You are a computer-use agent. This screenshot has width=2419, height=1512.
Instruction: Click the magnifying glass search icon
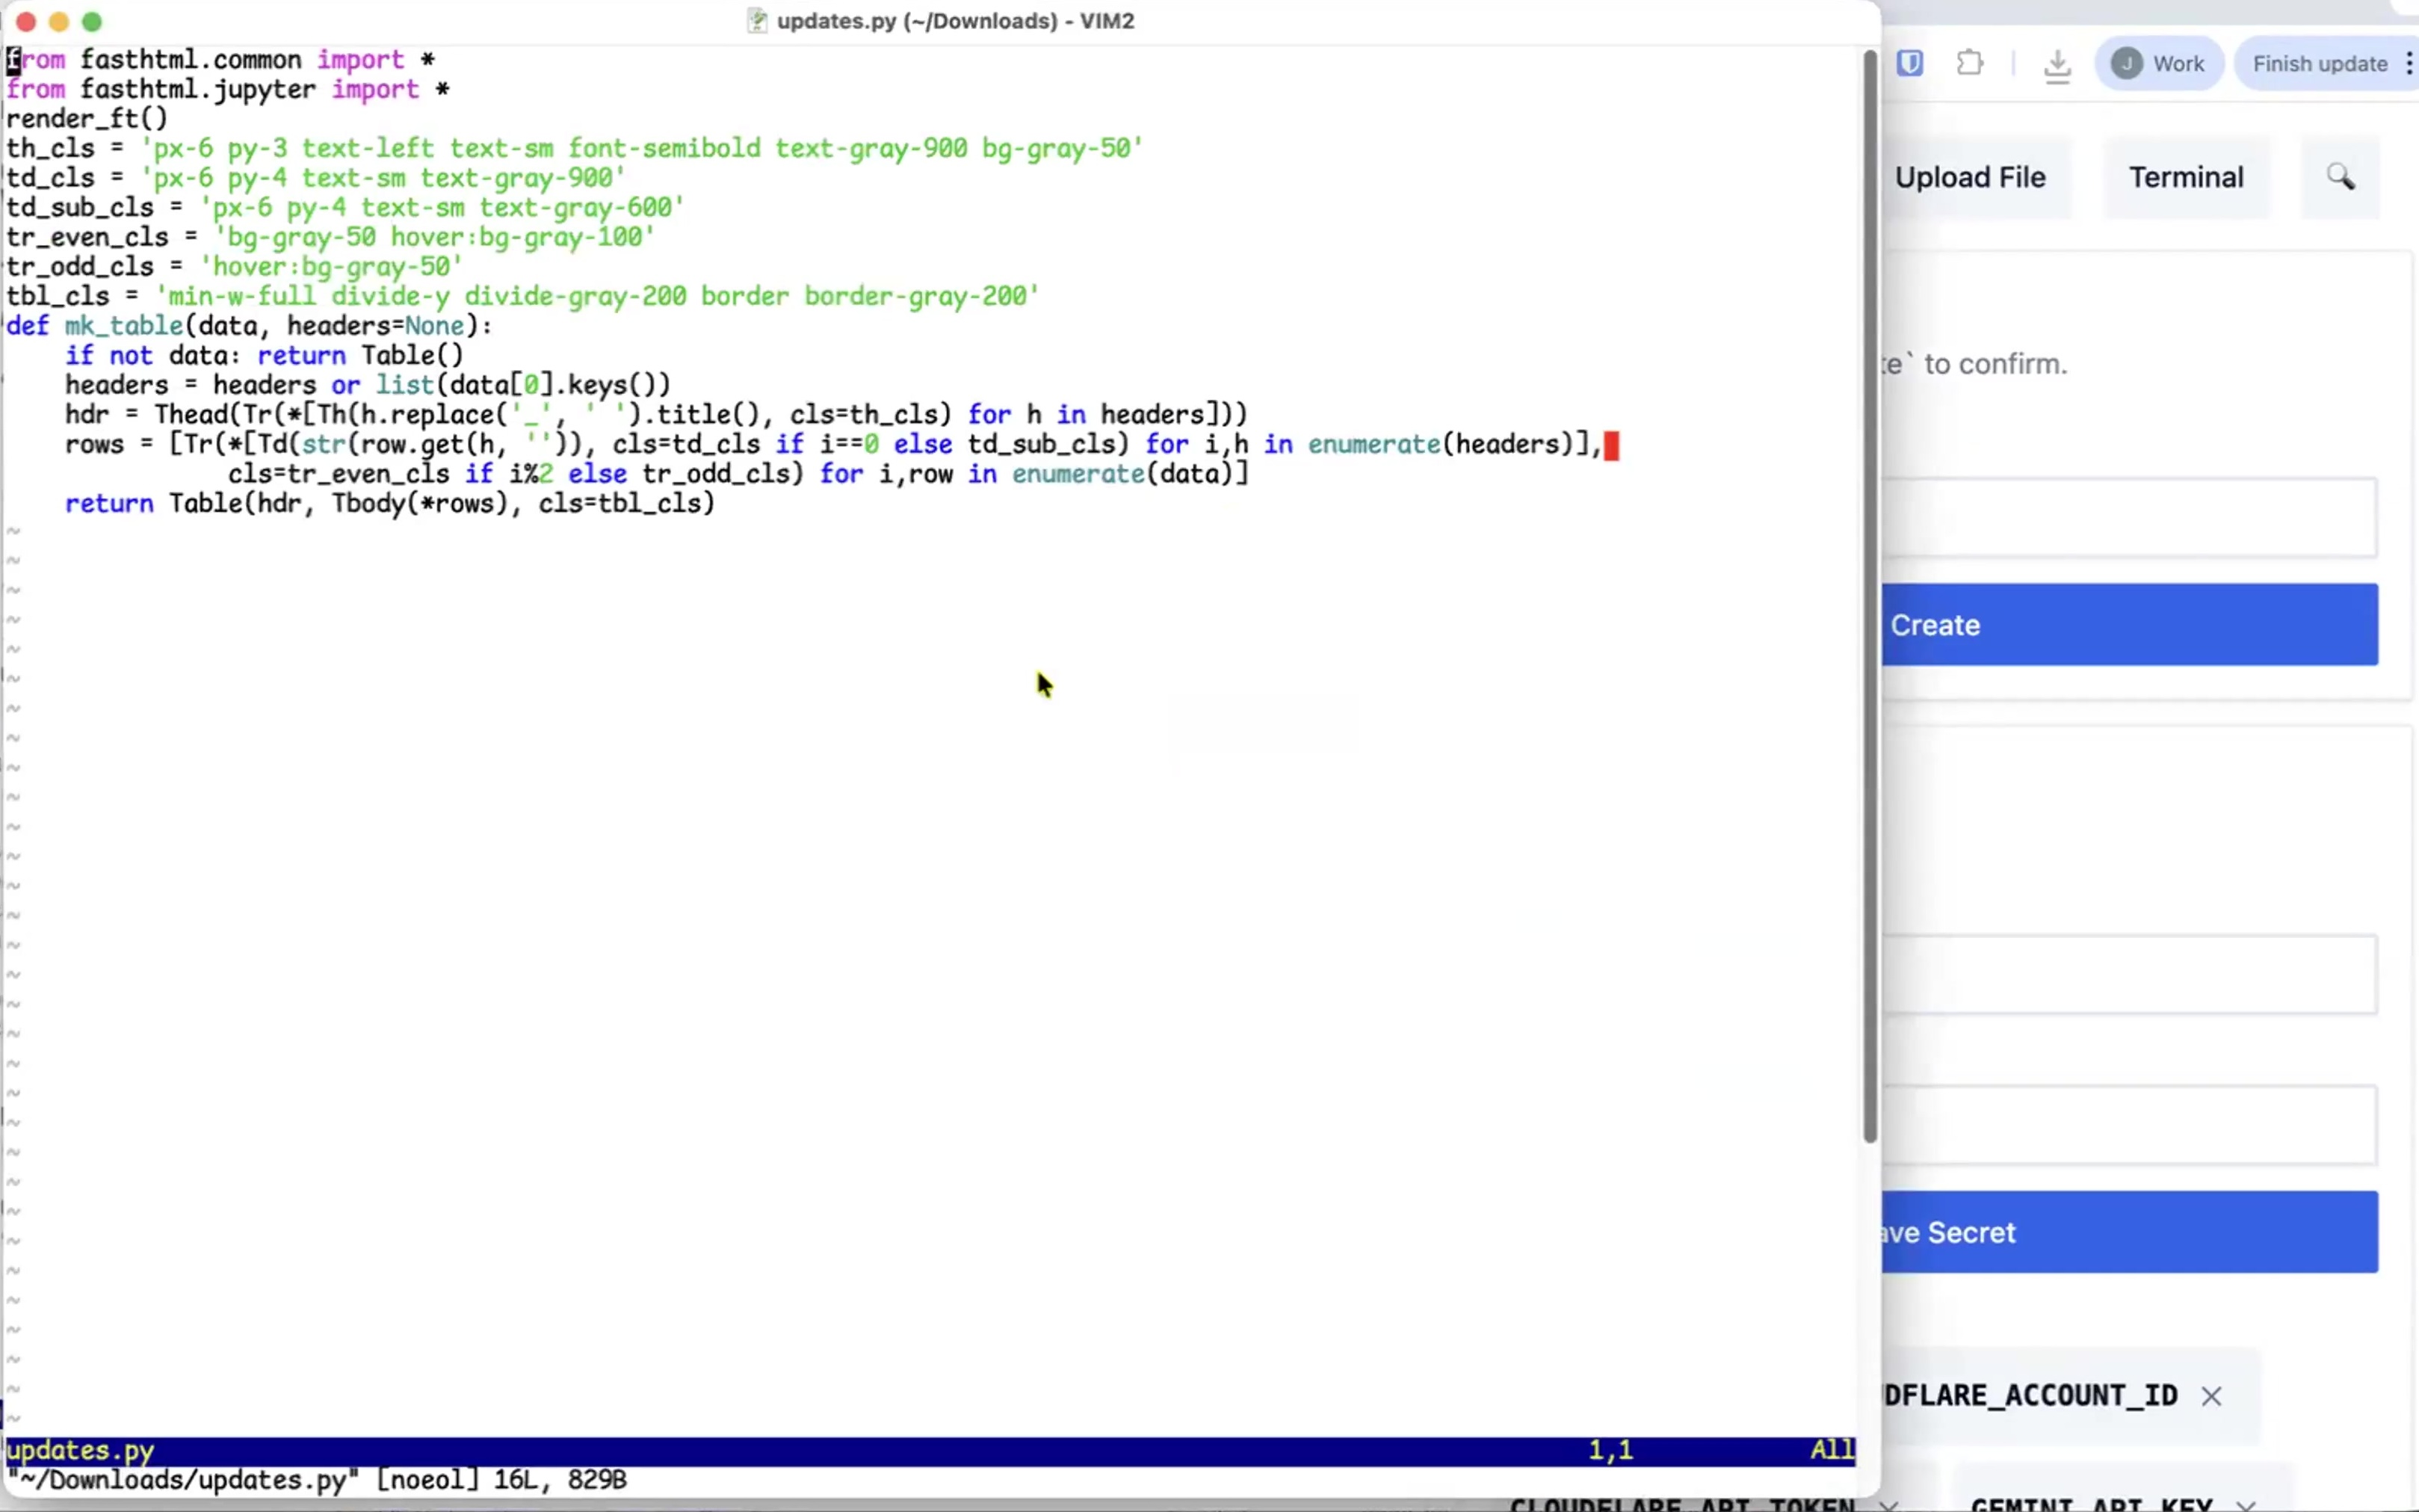2340,178
